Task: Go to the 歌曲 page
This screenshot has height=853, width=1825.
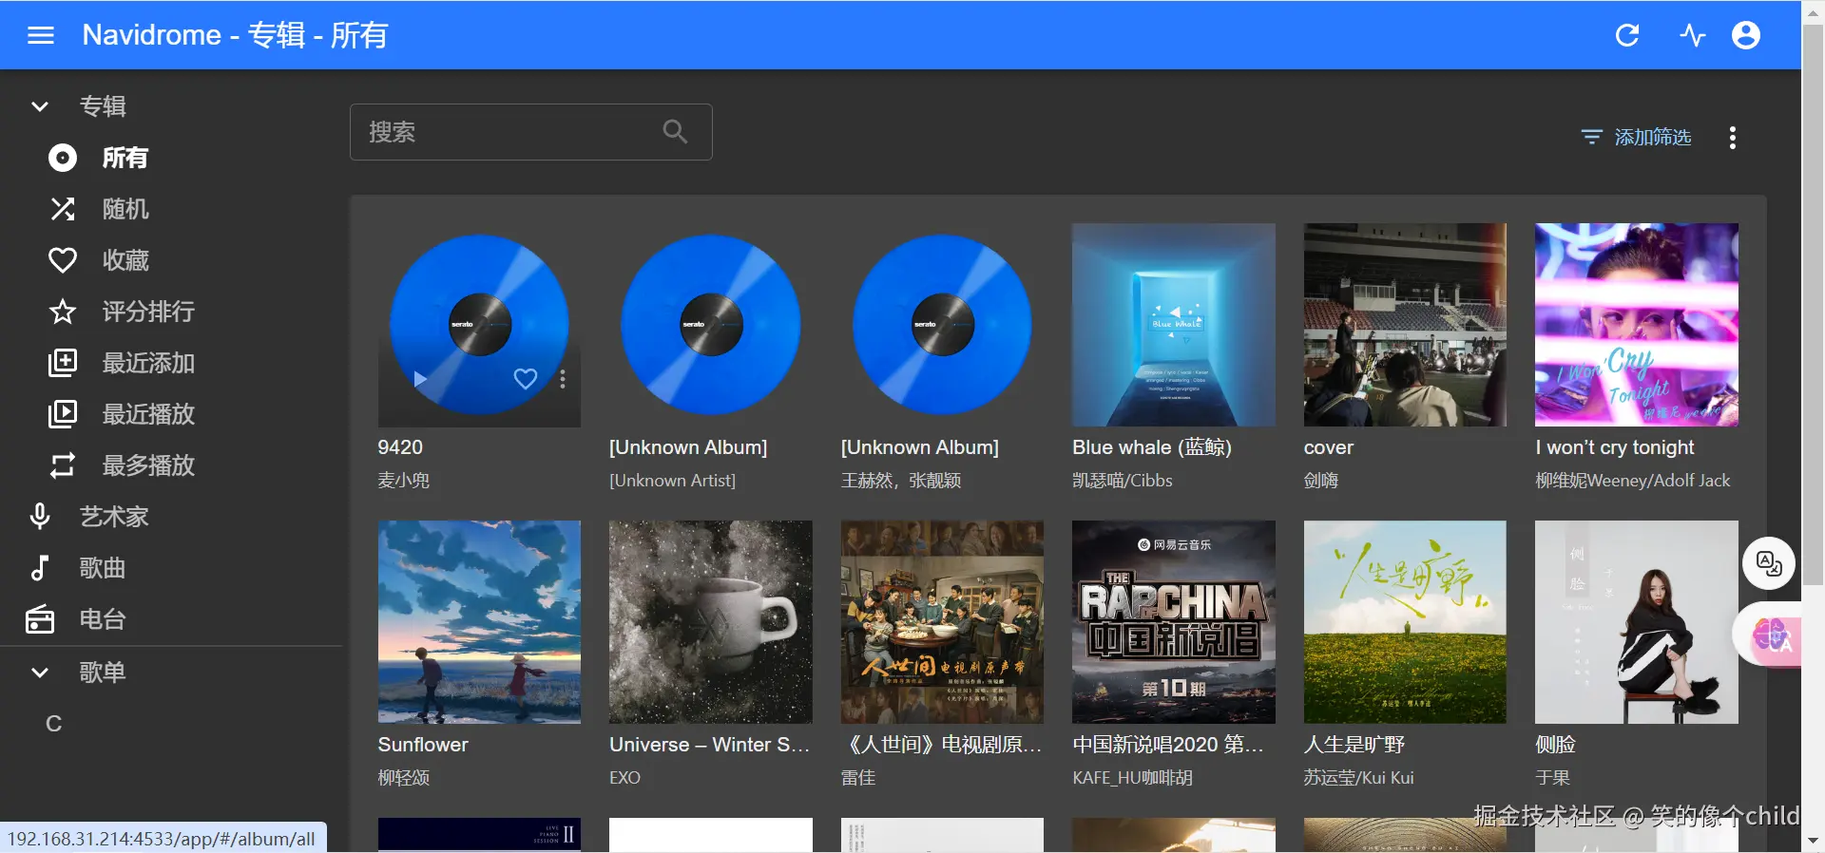Action: pos(171,568)
